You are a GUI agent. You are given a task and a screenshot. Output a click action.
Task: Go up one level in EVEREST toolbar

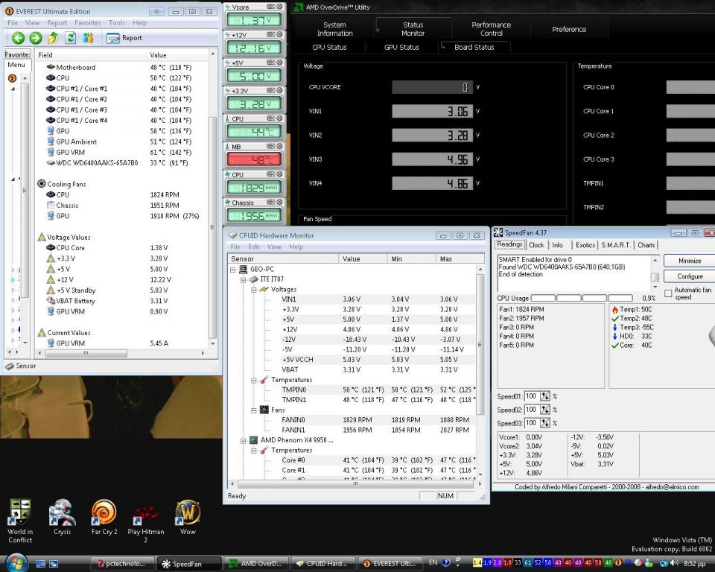[x=53, y=38]
